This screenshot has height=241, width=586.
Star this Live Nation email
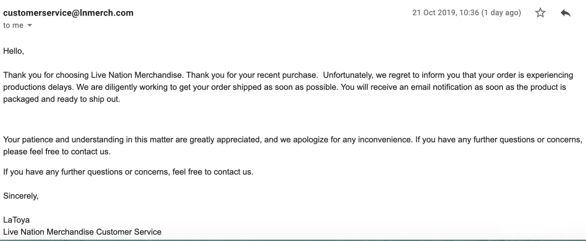[540, 13]
